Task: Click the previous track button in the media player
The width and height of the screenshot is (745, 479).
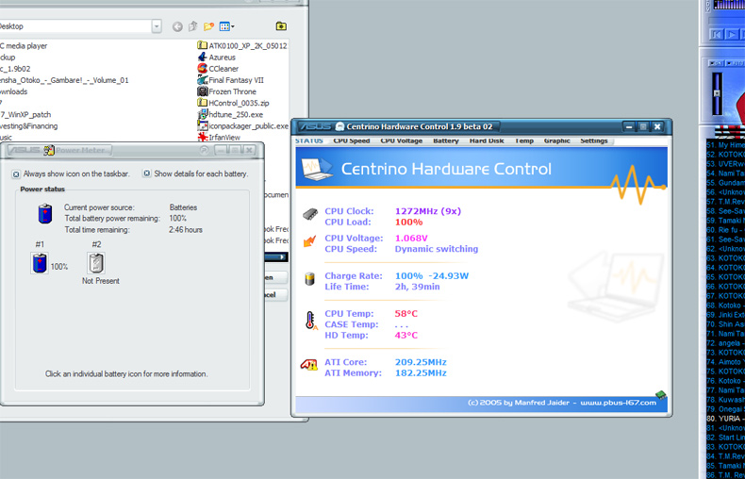Action: [x=716, y=34]
